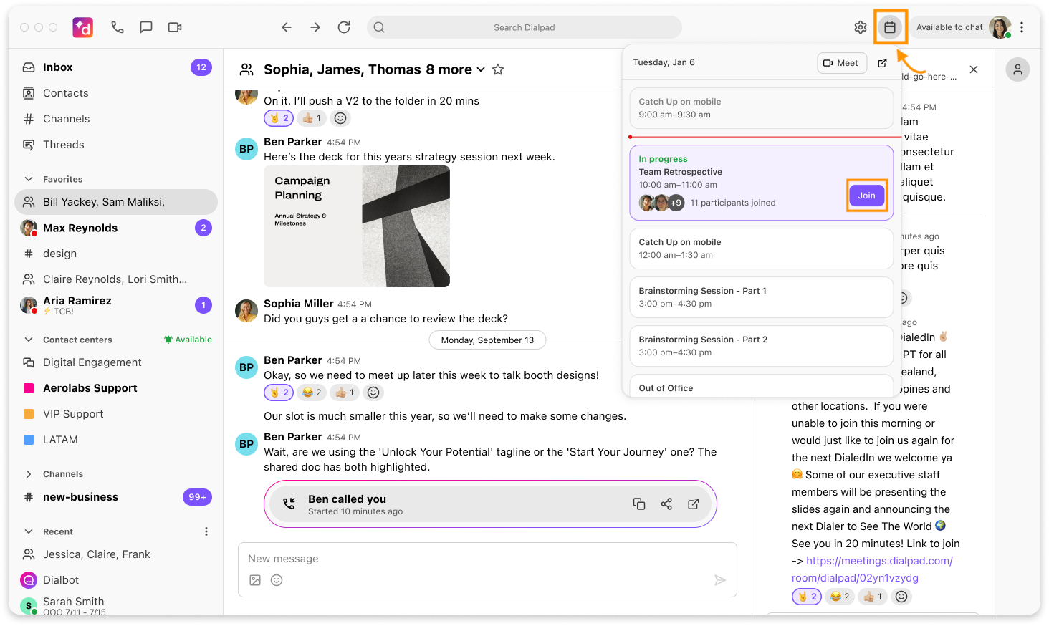Select the Max Reynolds conversation
The image size is (1049, 626).
(x=116, y=228)
